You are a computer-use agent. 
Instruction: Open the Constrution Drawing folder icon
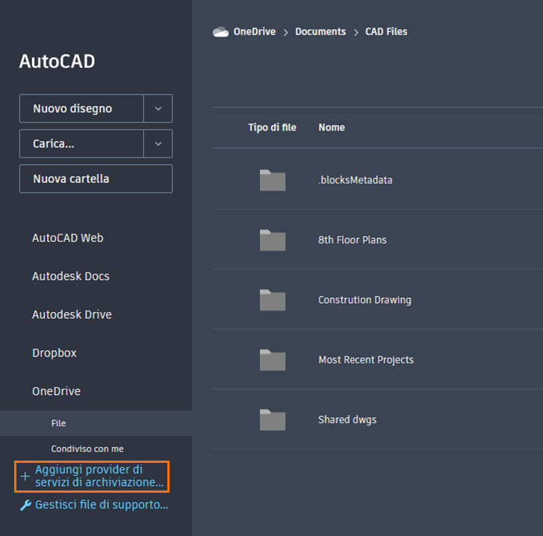pyautogui.click(x=273, y=299)
